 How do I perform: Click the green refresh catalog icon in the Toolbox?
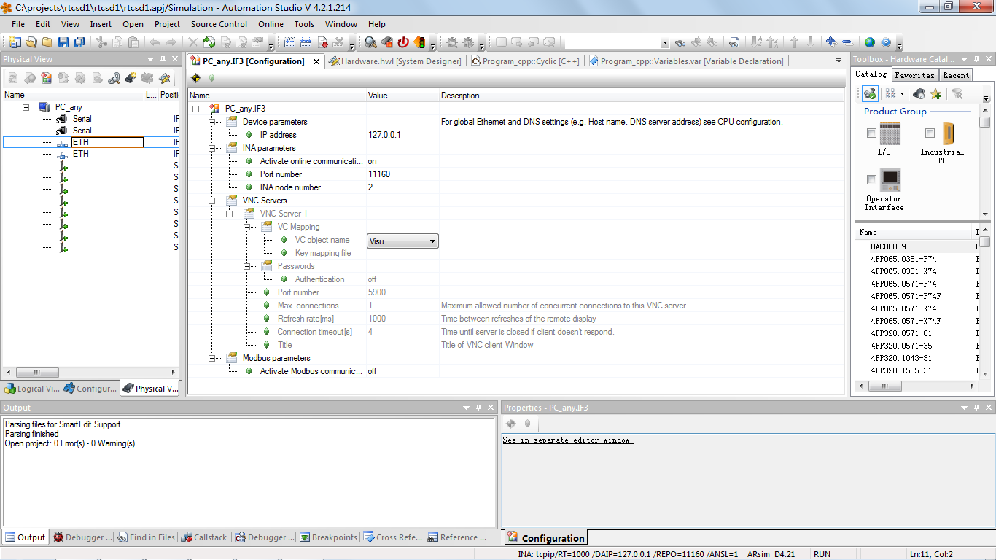click(869, 93)
